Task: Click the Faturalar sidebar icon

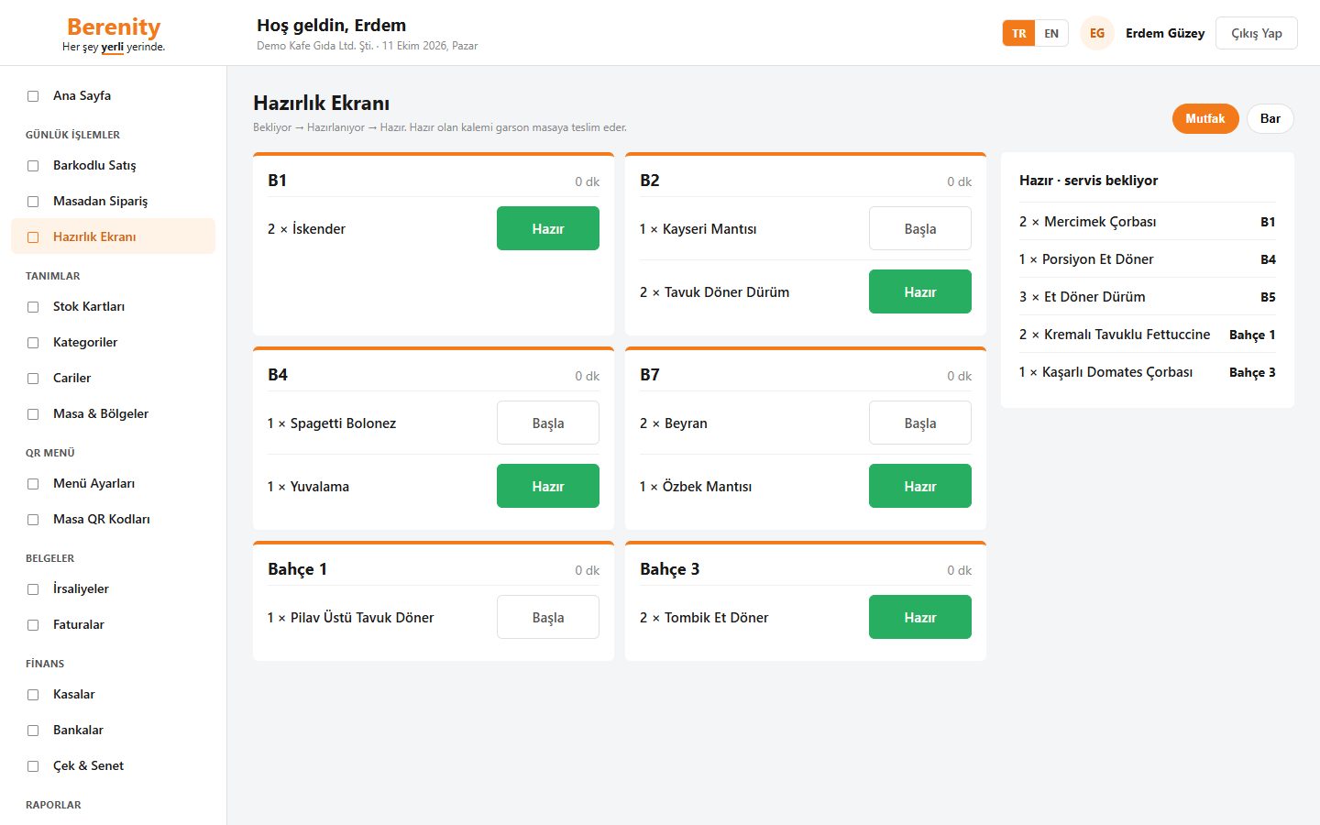Action: coord(33,625)
